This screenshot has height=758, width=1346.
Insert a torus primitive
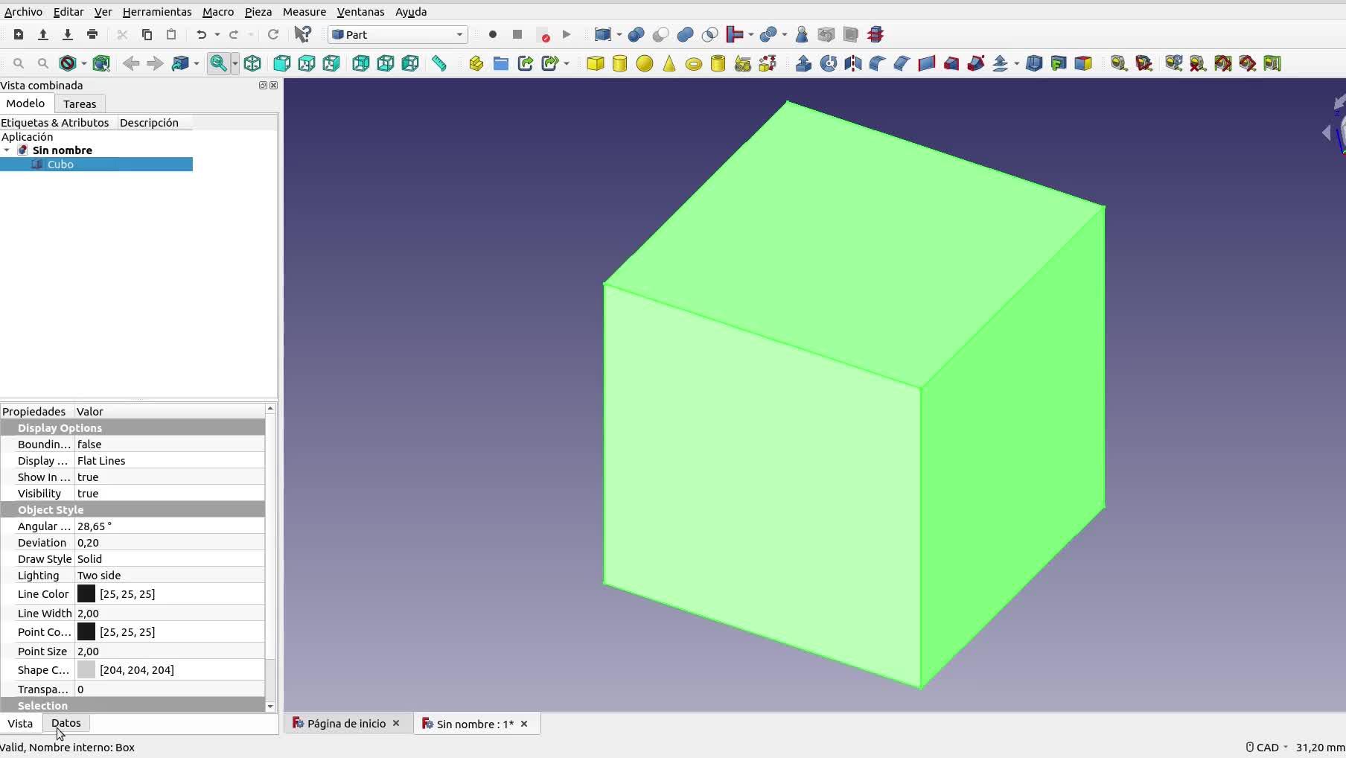pyautogui.click(x=693, y=64)
